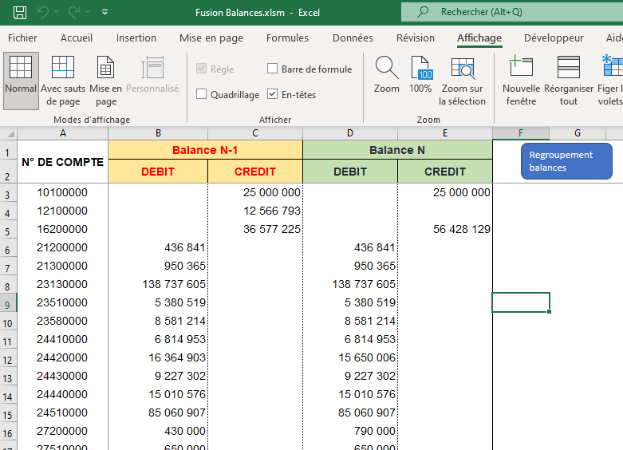Viewport: 623px width, 450px height.
Task: Click the 12 566 793 credit cell
Action: (255, 211)
